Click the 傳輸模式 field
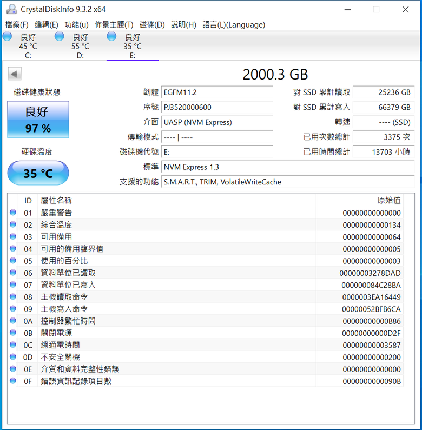422x430 pixels. (x=217, y=137)
